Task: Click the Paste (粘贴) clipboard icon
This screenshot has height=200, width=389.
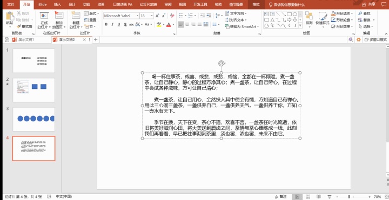Action: pyautogui.click(x=10, y=16)
